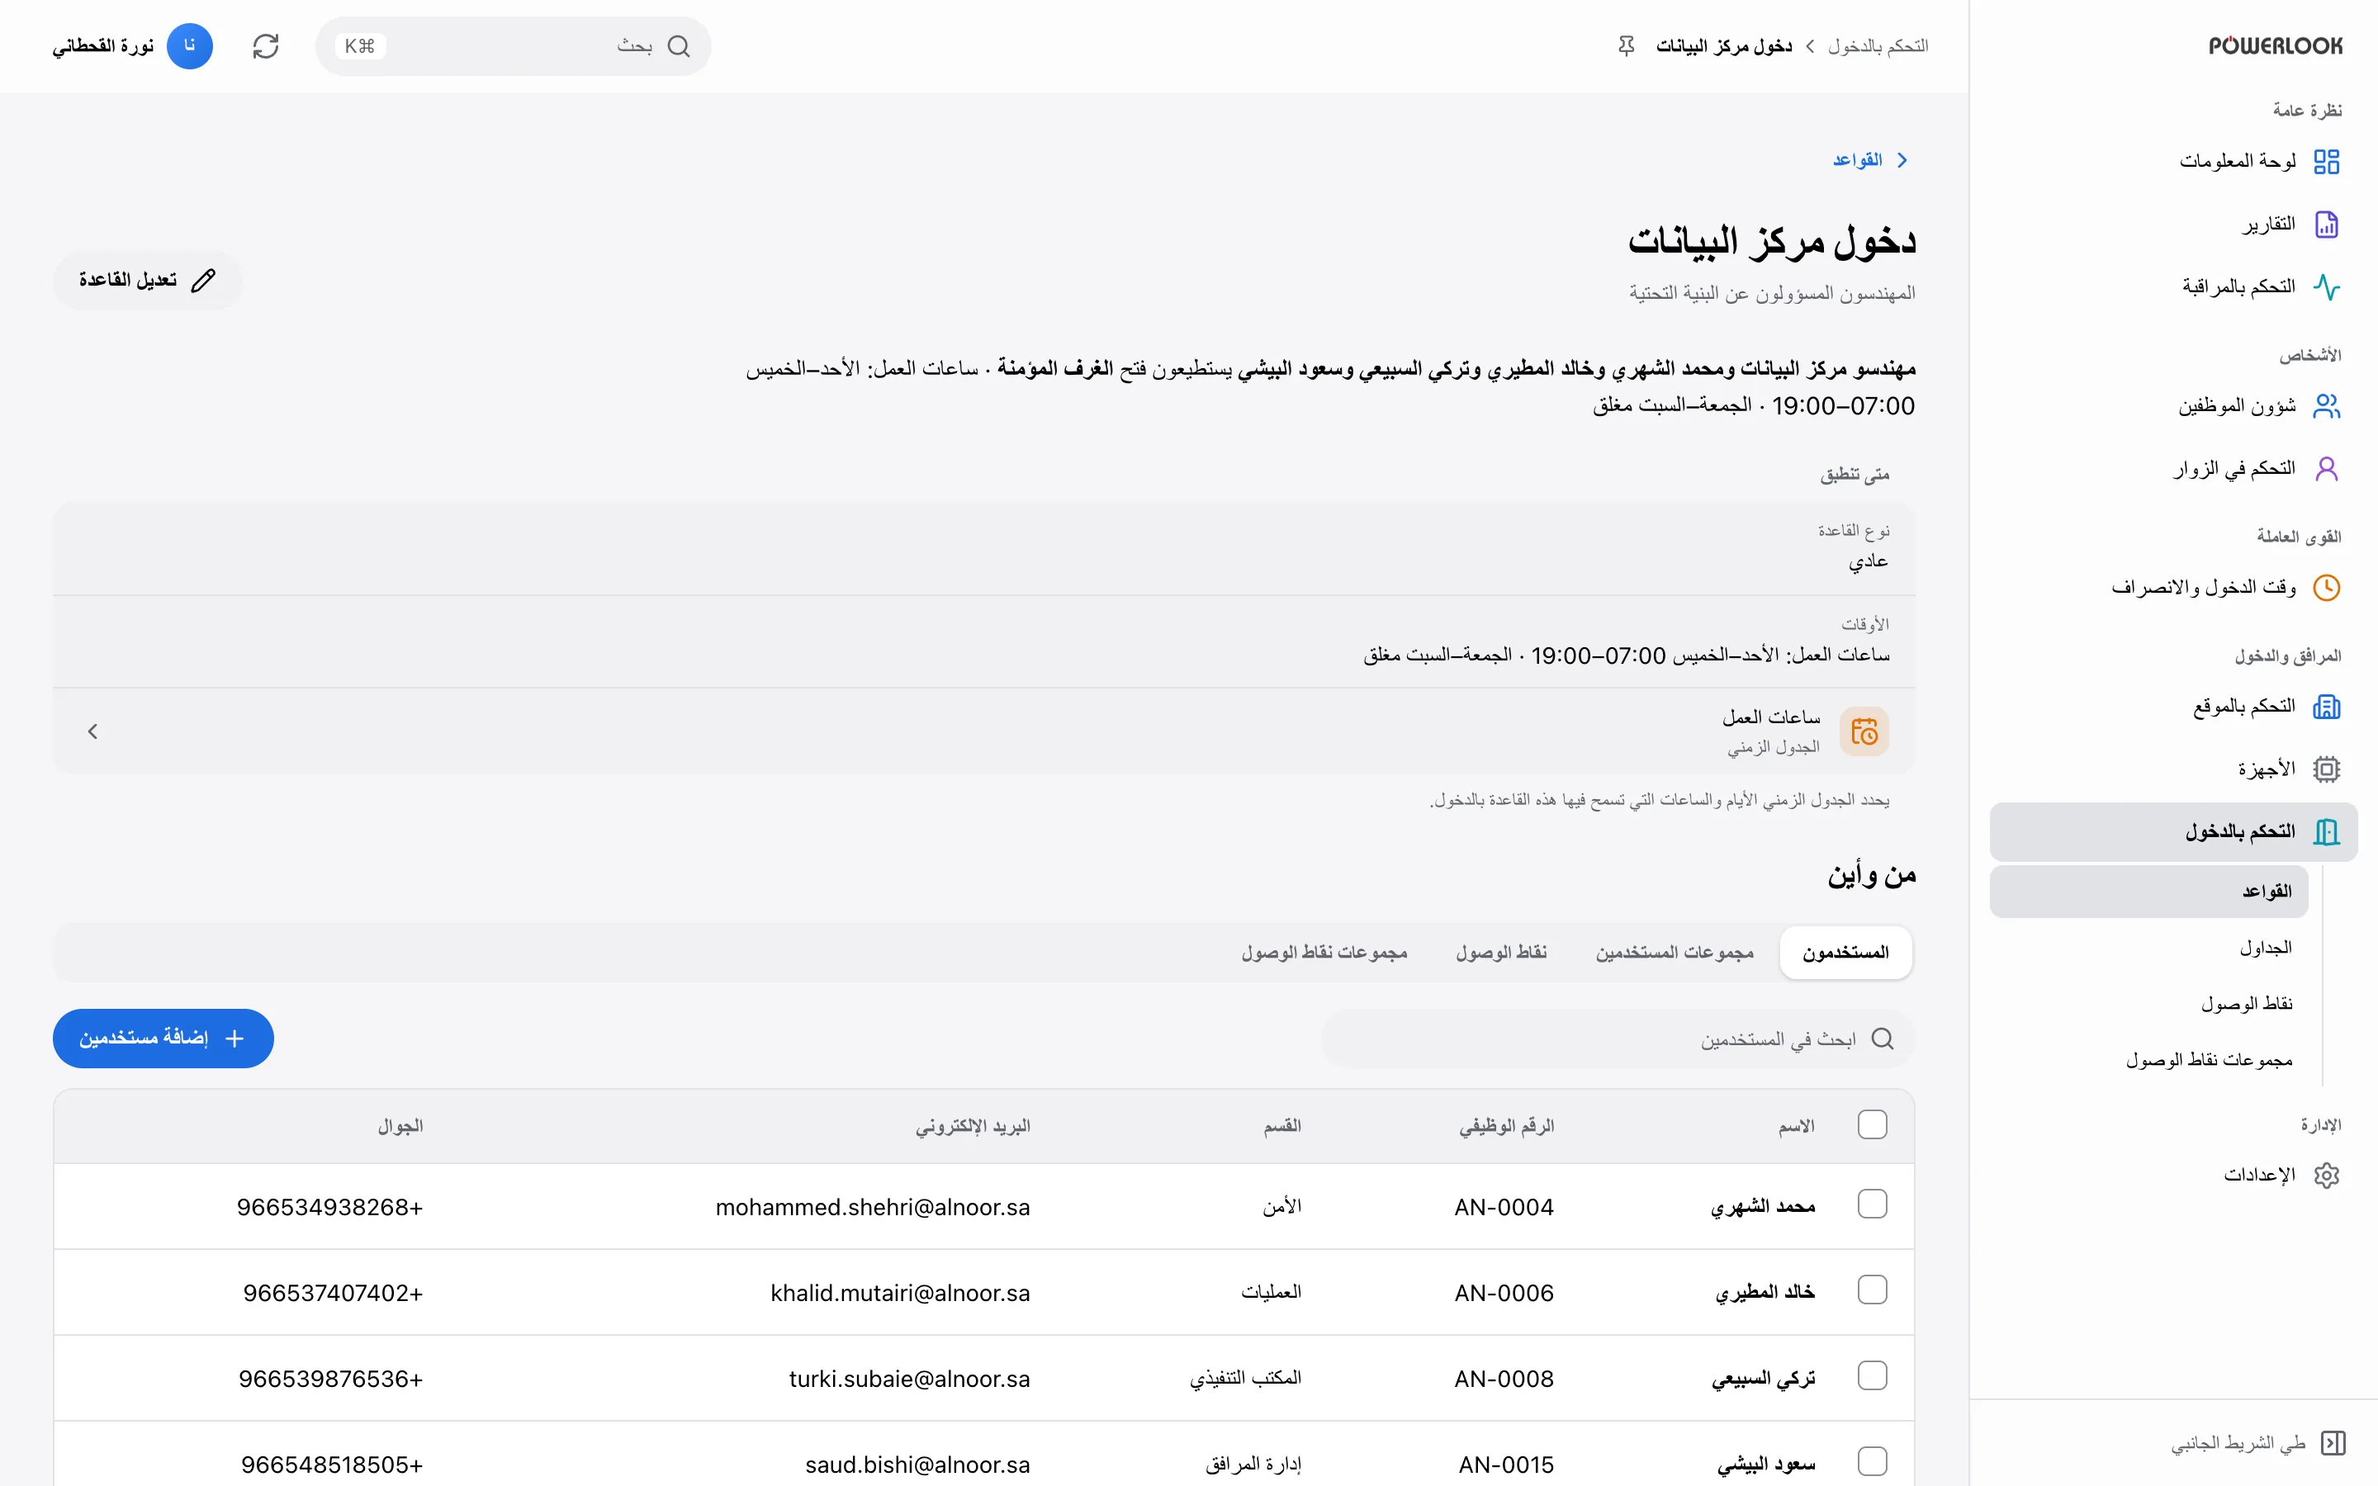Screen dimensions: 2378x1486
Task: Check the row for سعود البيشي
Action: (1872, 1461)
